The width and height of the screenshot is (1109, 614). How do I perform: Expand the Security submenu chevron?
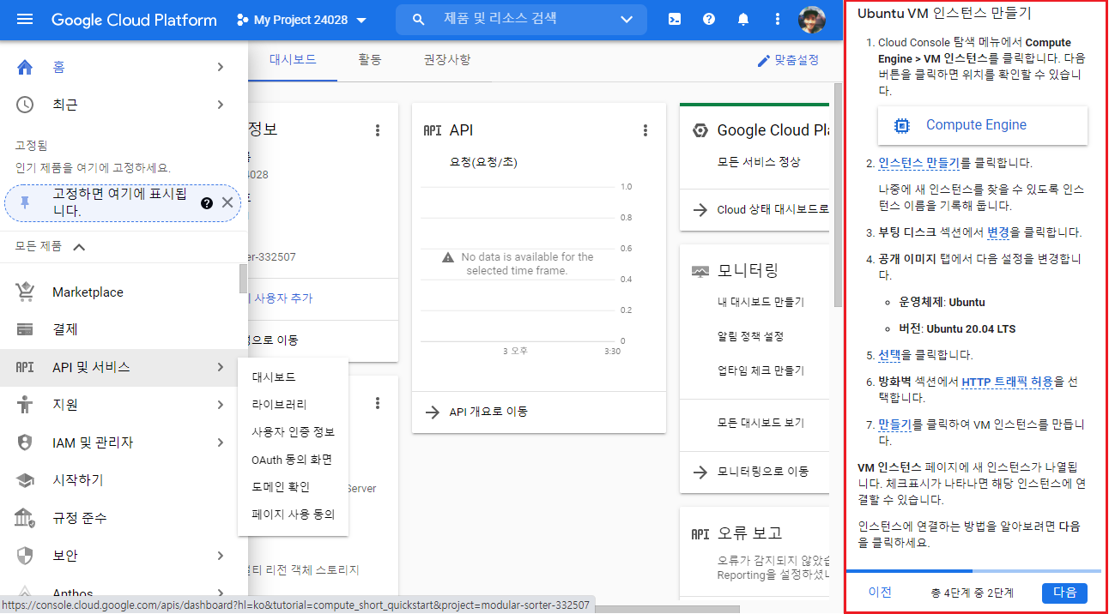point(221,556)
